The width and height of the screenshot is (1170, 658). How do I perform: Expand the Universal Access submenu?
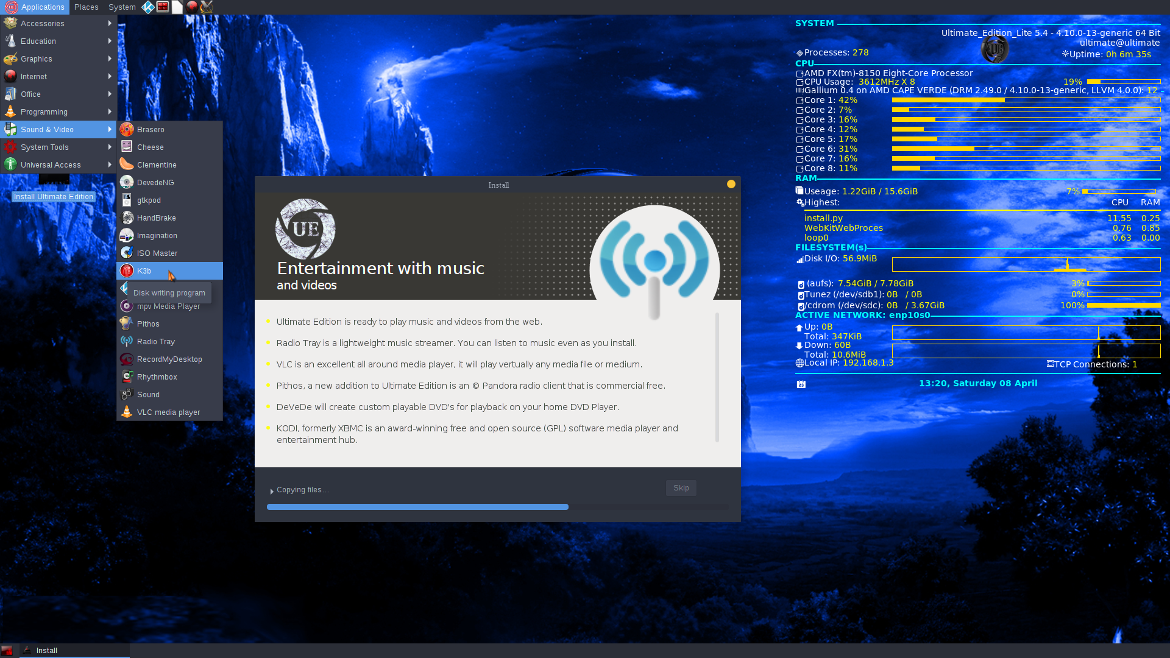(x=58, y=164)
